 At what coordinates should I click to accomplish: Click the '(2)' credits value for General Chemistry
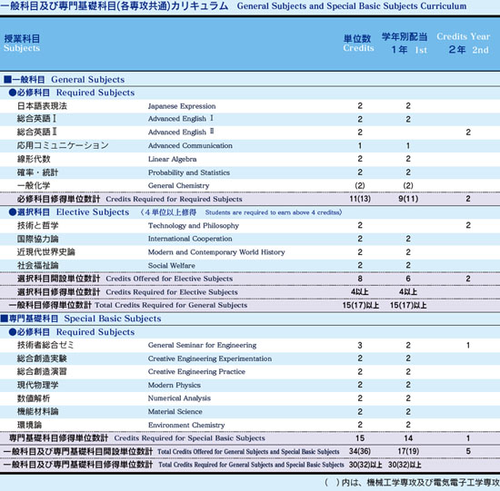[360, 186]
